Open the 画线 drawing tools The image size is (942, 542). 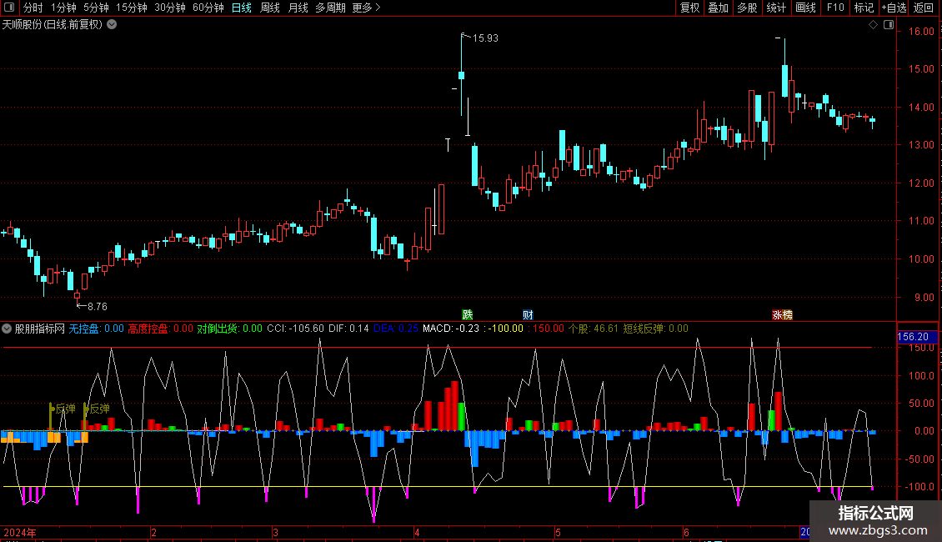[x=805, y=8]
